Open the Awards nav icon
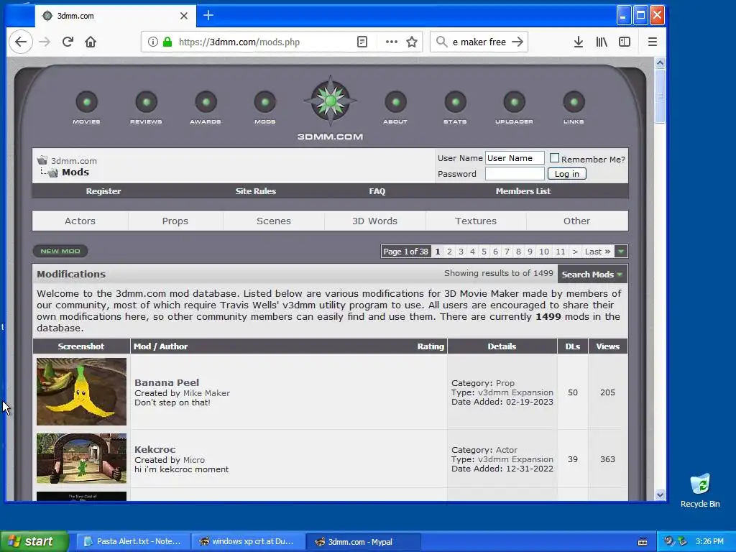 [x=206, y=102]
